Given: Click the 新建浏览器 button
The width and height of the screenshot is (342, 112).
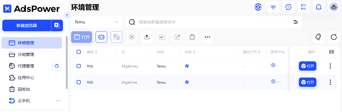Looking at the screenshot, I should [x=27, y=25].
